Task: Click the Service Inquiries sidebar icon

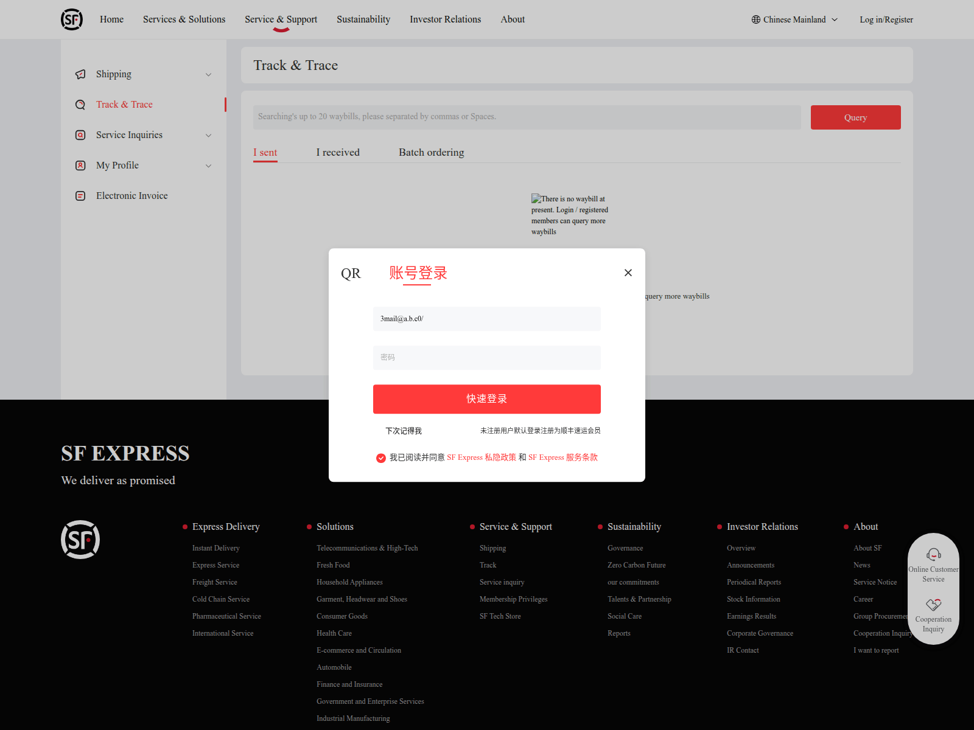Action: pos(80,134)
